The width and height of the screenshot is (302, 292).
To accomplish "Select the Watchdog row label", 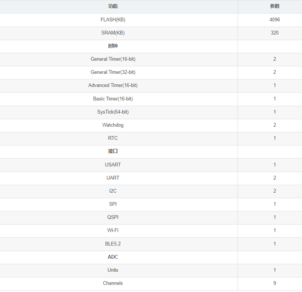I will pyautogui.click(x=113, y=125).
